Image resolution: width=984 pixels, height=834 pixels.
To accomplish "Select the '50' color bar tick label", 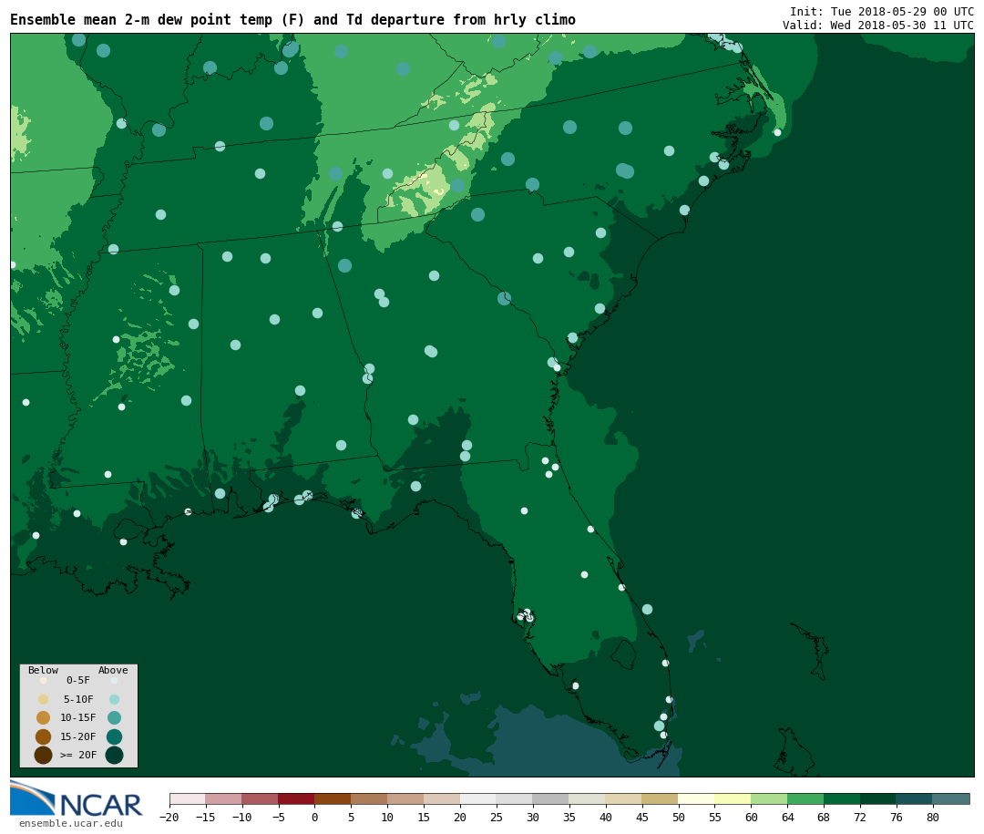I will (x=679, y=817).
